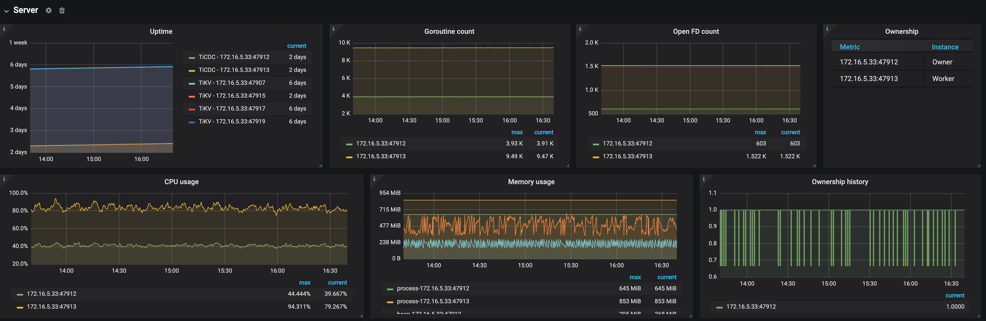
Task: Click the trash icon next to Server
Action: point(62,10)
